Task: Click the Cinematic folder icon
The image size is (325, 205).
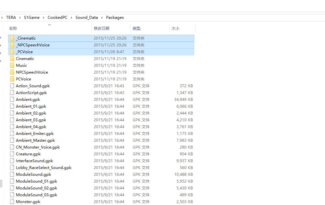Action: (12, 59)
